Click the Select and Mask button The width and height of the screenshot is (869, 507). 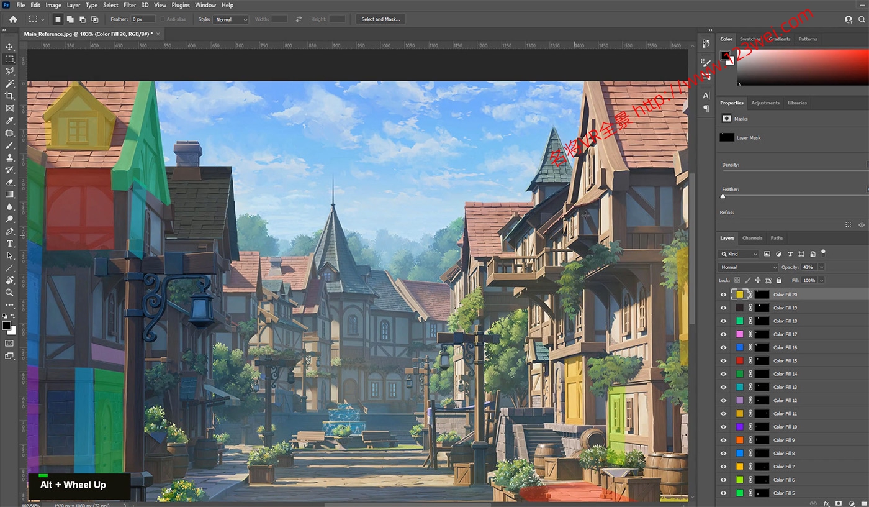380,19
